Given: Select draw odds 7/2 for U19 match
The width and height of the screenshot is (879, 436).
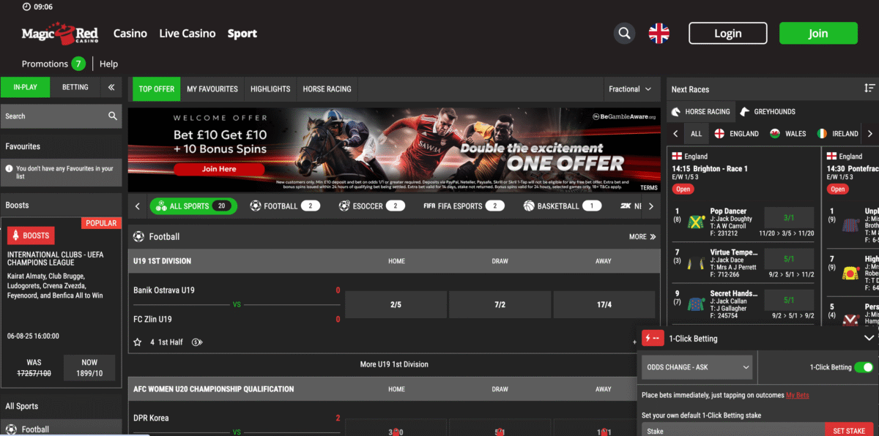Looking at the screenshot, I should tap(500, 304).
